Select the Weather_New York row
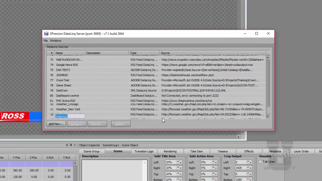Image resolution: width=322 pixels, height=181 pixels. [x=156, y=109]
